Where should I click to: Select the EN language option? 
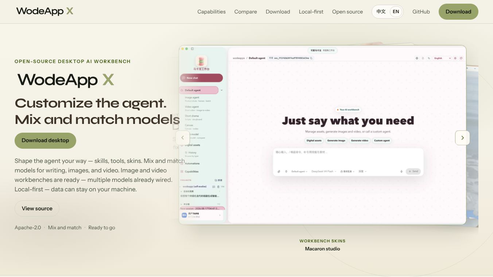396,12
